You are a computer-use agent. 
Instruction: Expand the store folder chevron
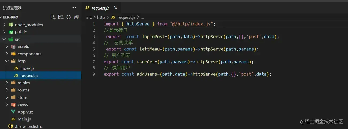(x=7, y=97)
